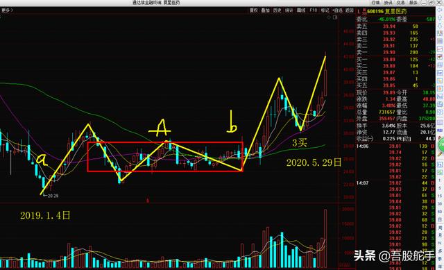Viewport: 444px width, 270px height.
Task: Click the 返回 back button
Action: click(x=350, y=10)
